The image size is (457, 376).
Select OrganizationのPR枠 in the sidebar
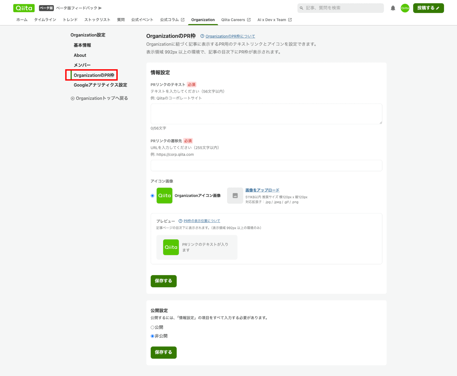click(x=94, y=75)
